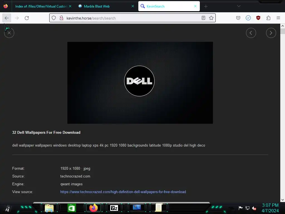The image size is (285, 214).
Task: Open the blue checkmark extension icon
Action: coord(248,18)
